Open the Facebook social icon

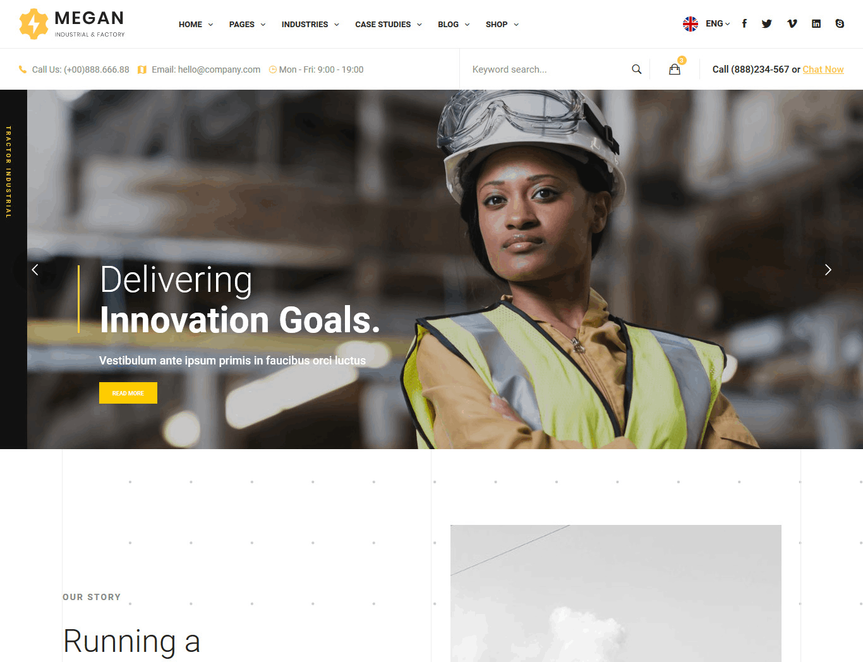(744, 23)
